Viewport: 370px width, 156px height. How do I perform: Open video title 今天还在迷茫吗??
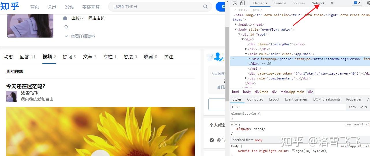click(26, 86)
